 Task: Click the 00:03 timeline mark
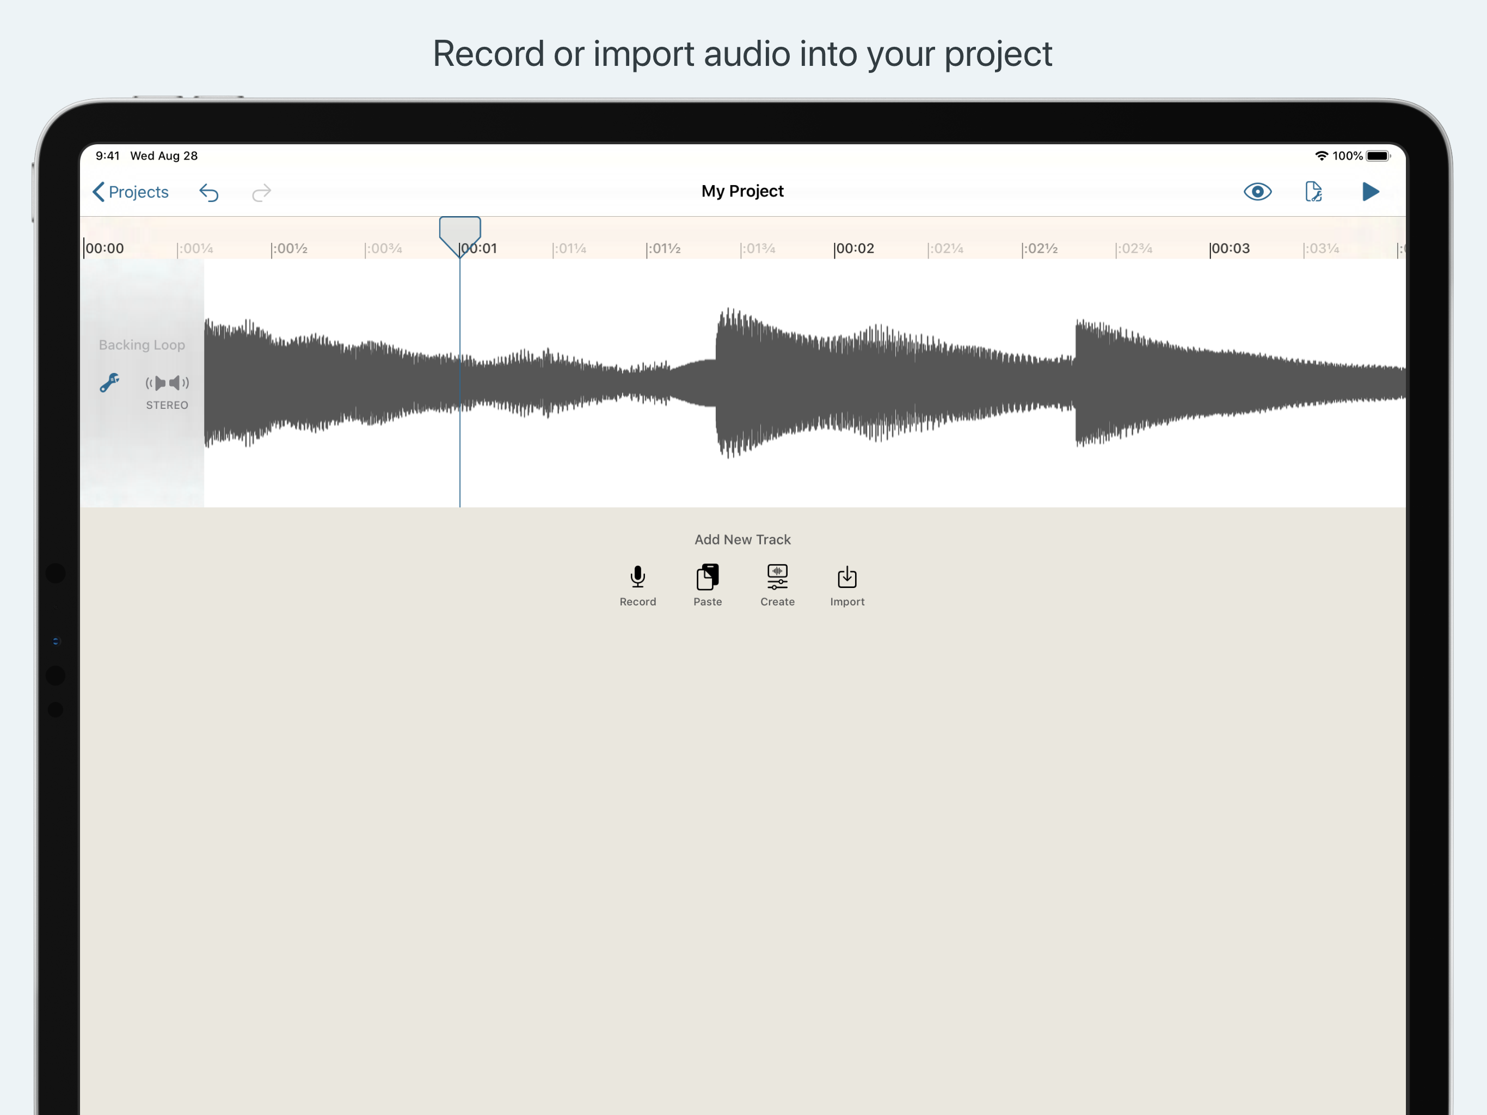pyautogui.click(x=1230, y=248)
